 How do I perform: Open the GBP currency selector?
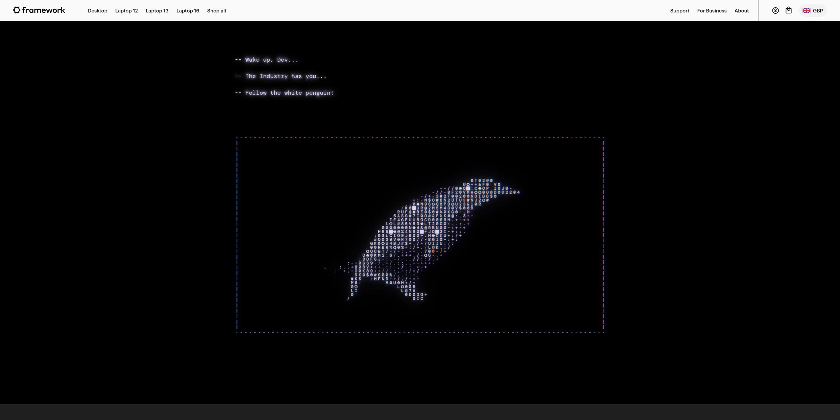(x=817, y=11)
